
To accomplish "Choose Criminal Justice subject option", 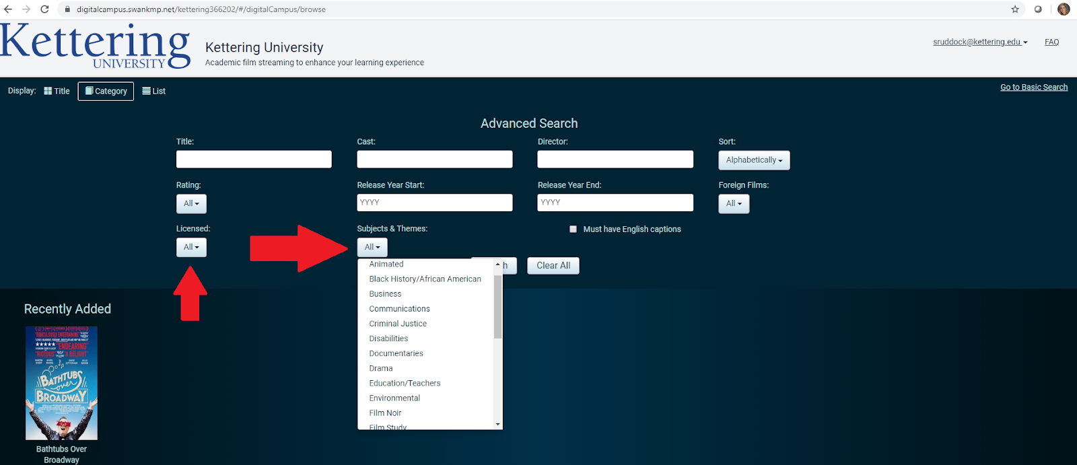I will point(398,324).
